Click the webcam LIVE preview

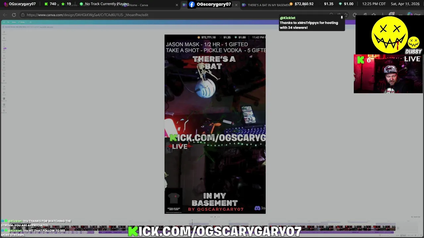click(388, 74)
